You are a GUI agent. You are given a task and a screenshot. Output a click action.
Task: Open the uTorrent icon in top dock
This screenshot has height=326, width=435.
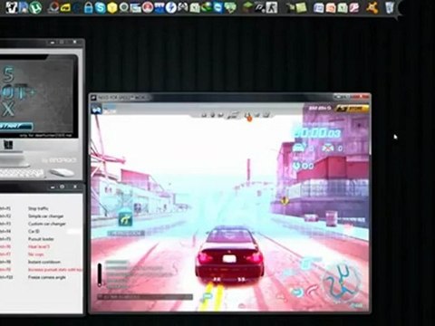coord(35,7)
